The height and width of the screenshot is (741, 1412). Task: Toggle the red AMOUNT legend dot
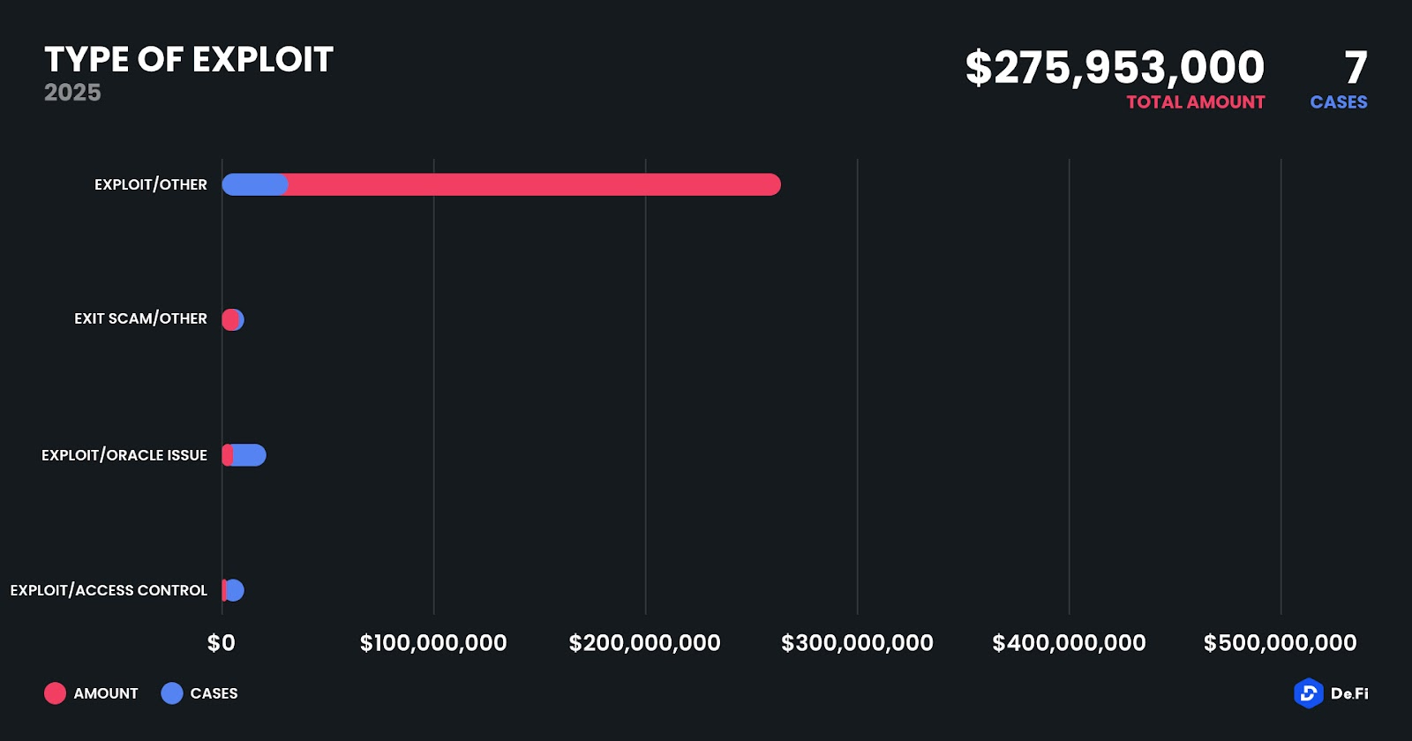coord(55,693)
